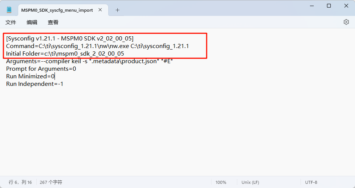Open the 编辑 menu
This screenshot has width=355, height=188.
32,22
